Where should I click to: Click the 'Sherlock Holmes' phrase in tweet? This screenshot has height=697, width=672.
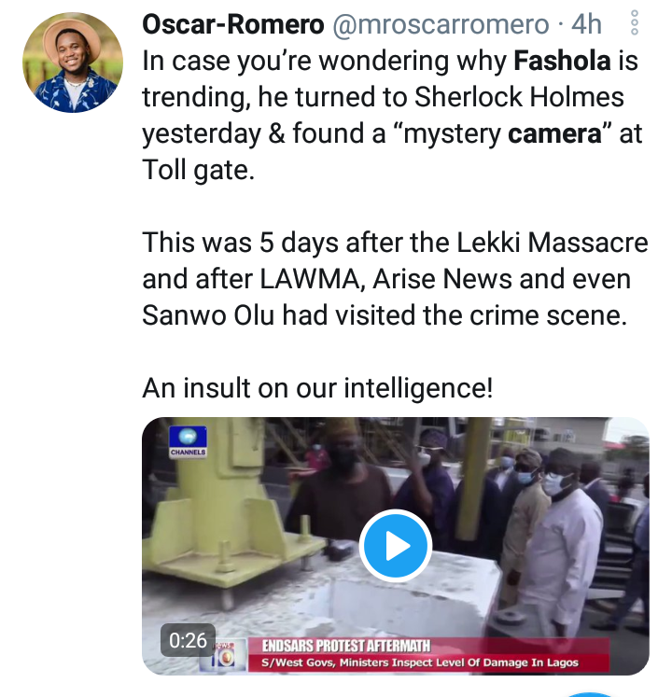pyautogui.click(x=522, y=99)
